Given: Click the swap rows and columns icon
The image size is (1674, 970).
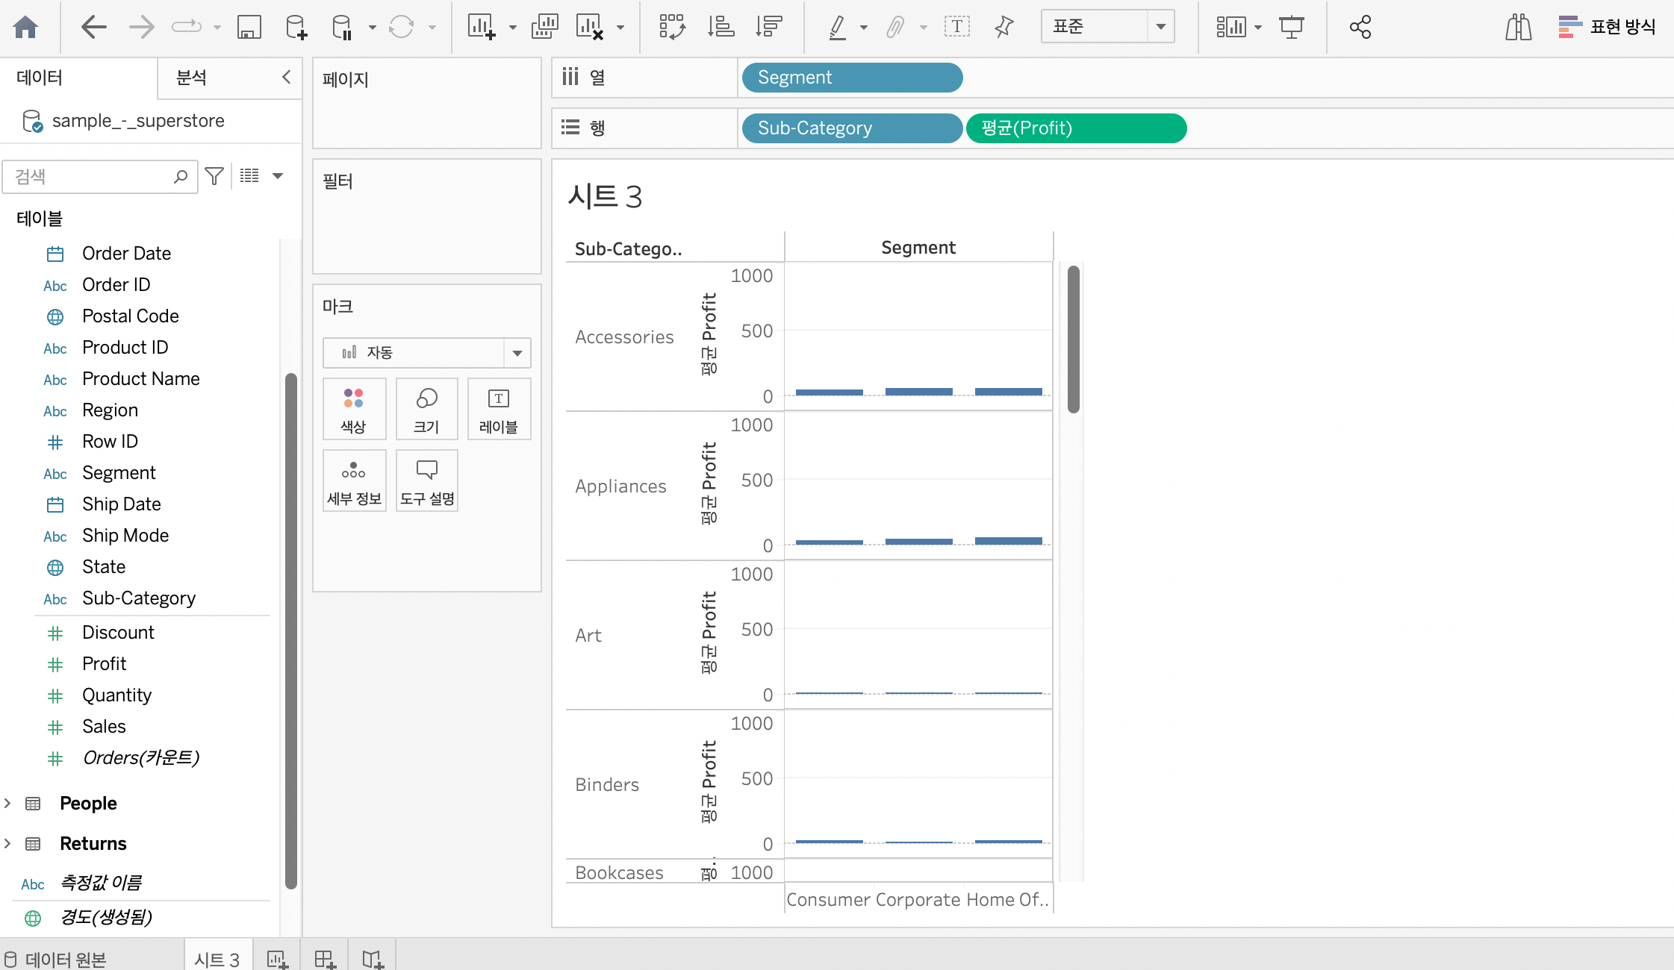Looking at the screenshot, I should tap(671, 28).
